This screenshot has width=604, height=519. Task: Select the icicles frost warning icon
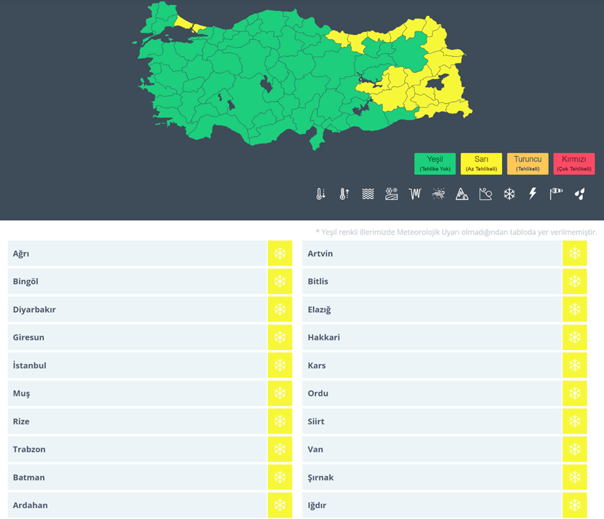[x=415, y=194]
